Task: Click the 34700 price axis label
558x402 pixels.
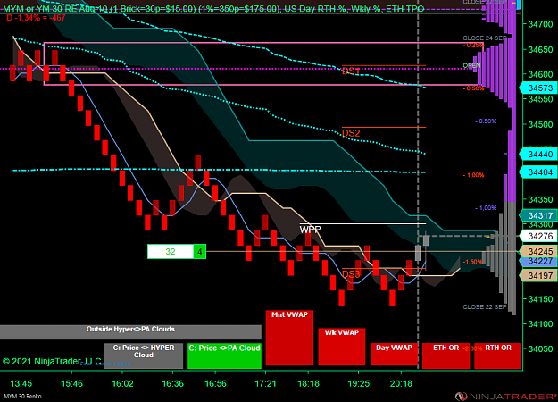Action: (540, 24)
